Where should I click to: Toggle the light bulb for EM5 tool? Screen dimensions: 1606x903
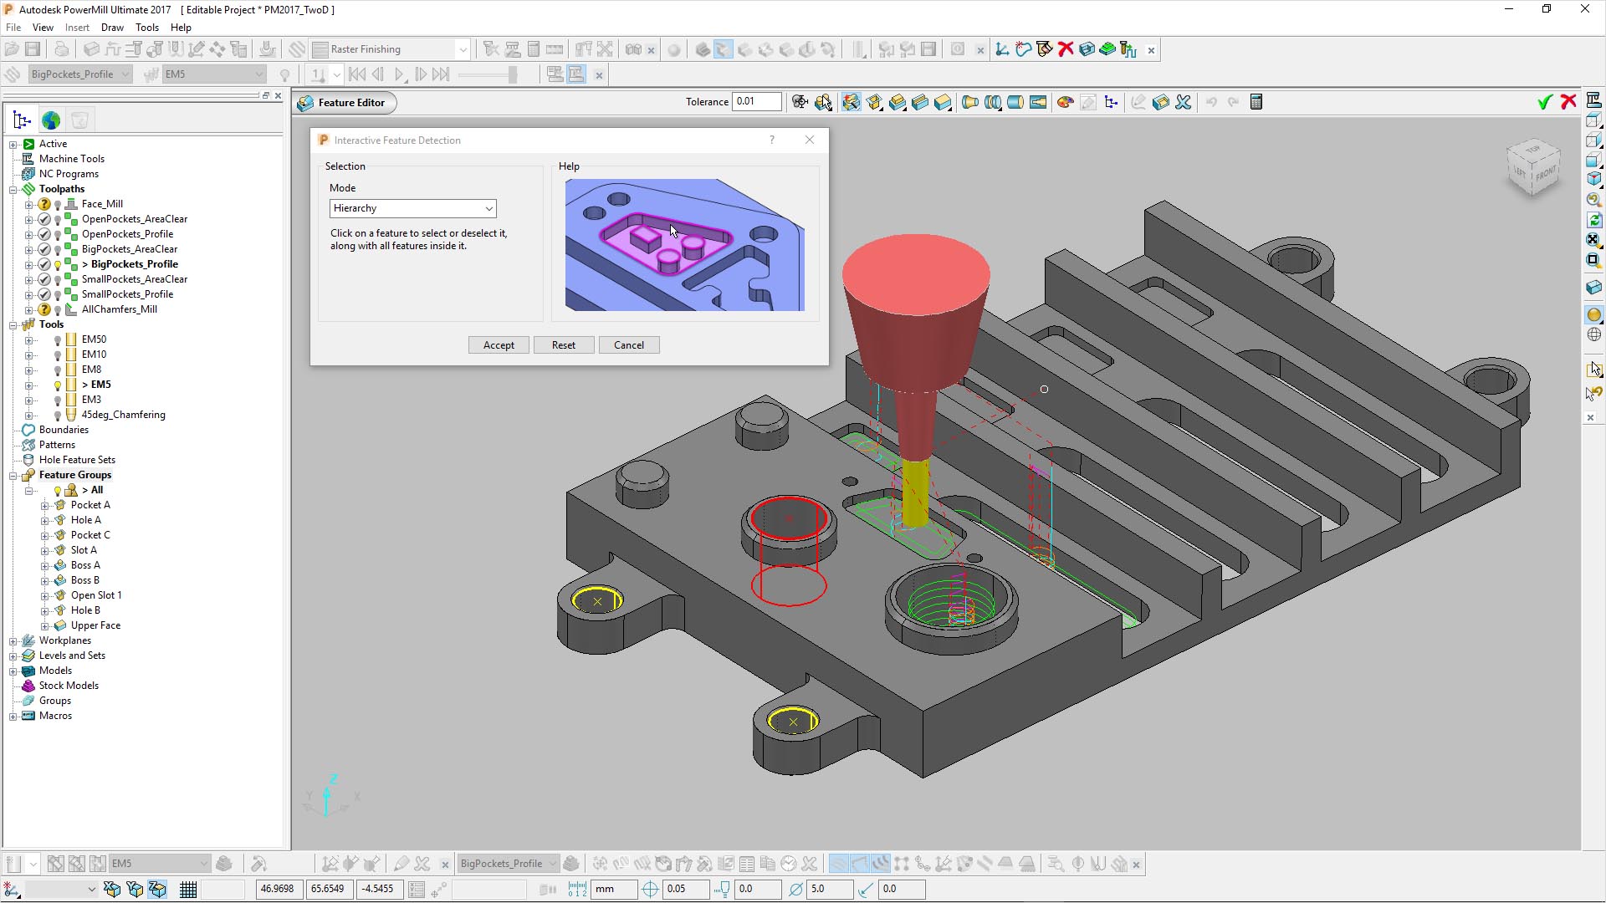tap(58, 385)
